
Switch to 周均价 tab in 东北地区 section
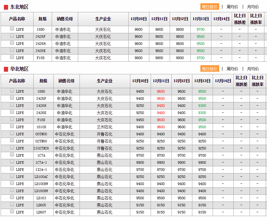click(232, 7)
